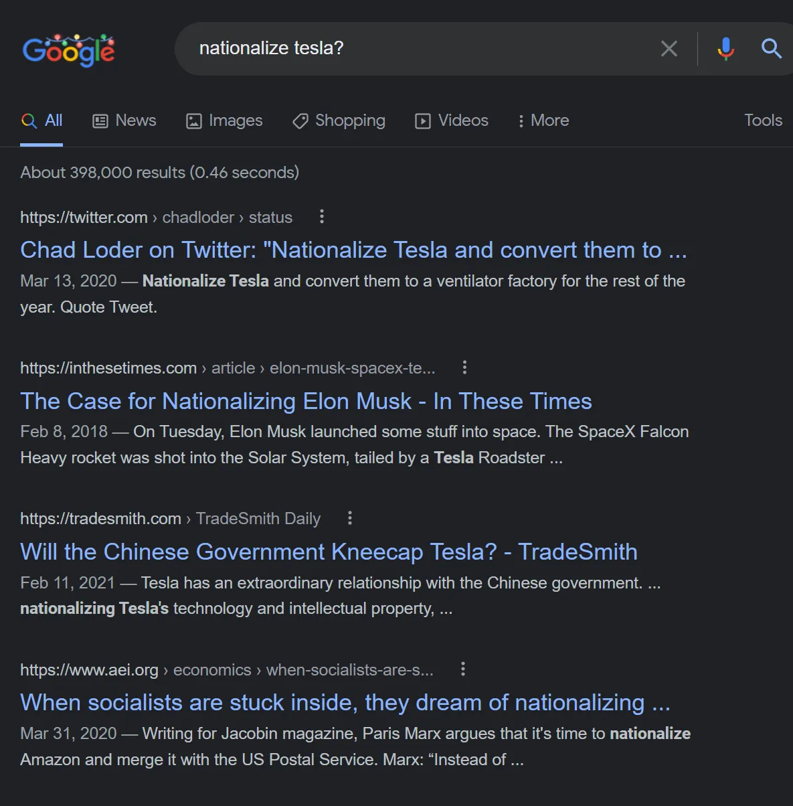Click the www.aei.org economics URL breadcrumb

pos(227,670)
